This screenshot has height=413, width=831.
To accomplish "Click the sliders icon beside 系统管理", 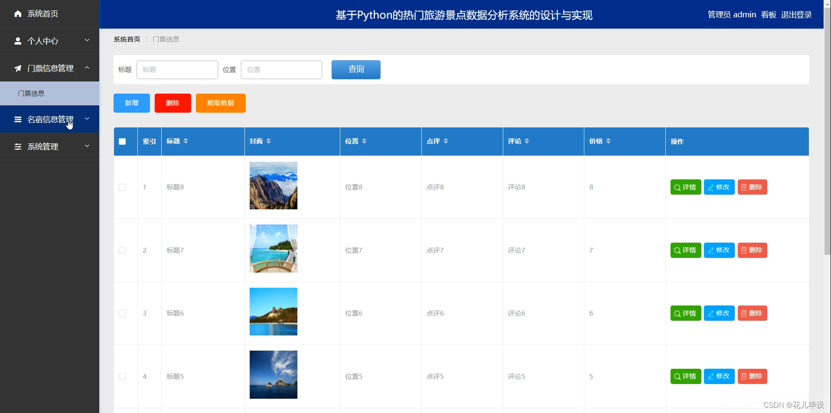I will pyautogui.click(x=18, y=147).
